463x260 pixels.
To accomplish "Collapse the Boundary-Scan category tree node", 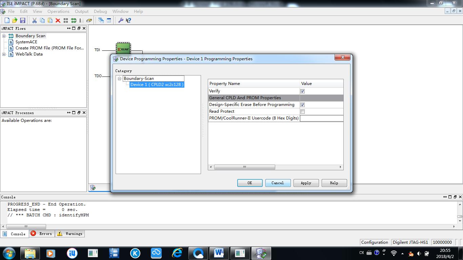I will pyautogui.click(x=119, y=79).
